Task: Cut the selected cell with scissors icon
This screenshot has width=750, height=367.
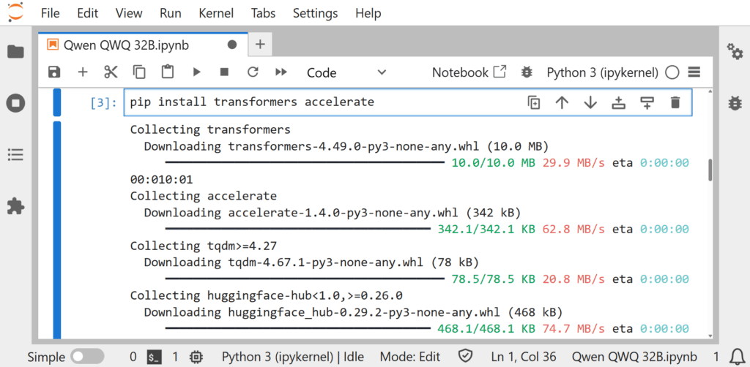Action: click(x=111, y=72)
